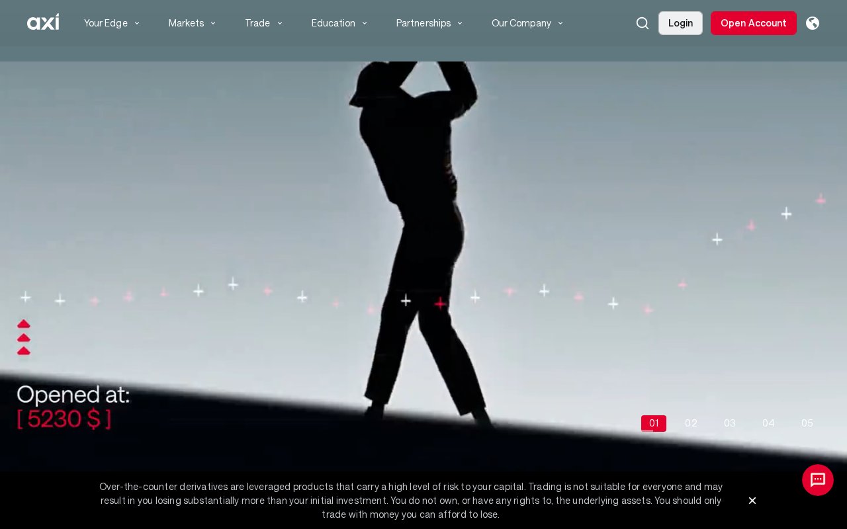Open the Markets menu
Image resolution: width=847 pixels, height=529 pixels.
(187, 23)
